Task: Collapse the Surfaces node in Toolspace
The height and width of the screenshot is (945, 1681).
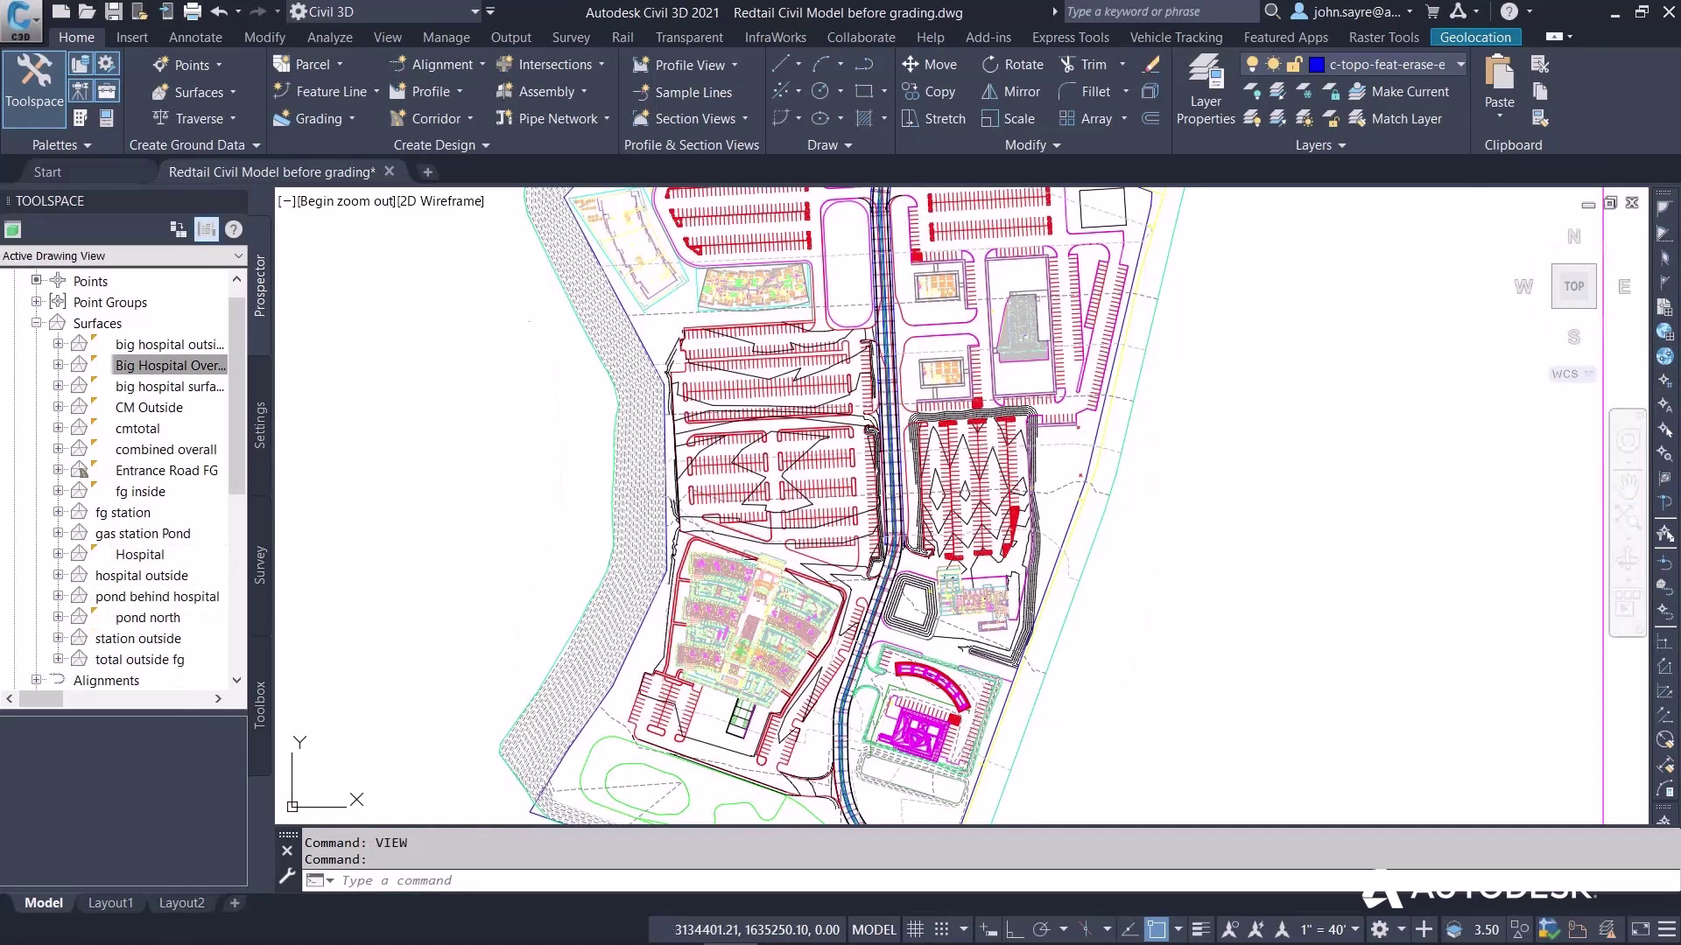Action: pos(37,323)
